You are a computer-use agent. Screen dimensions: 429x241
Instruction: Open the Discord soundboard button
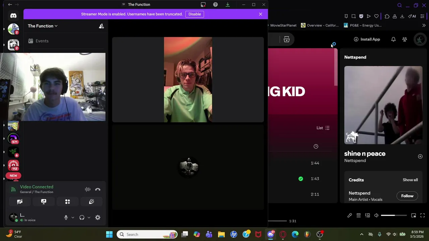click(91, 202)
